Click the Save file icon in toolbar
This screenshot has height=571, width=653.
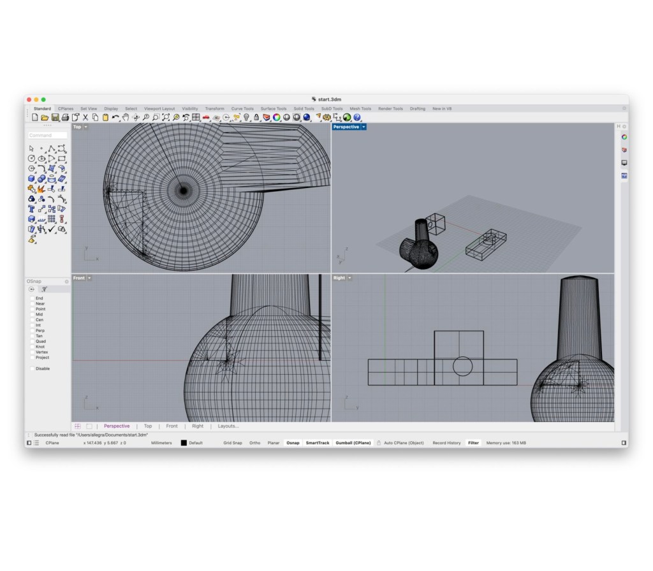(x=55, y=117)
